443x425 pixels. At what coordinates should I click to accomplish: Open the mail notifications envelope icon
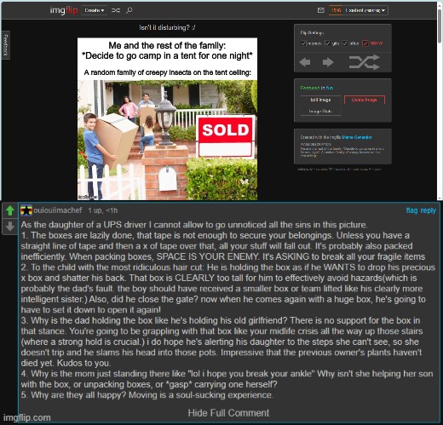[x=321, y=10]
